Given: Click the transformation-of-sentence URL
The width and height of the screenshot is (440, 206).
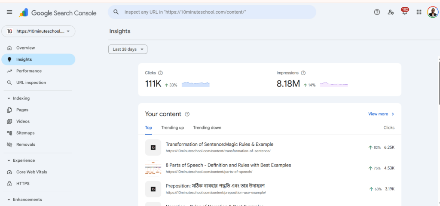Looking at the screenshot, I should pyautogui.click(x=218, y=151).
